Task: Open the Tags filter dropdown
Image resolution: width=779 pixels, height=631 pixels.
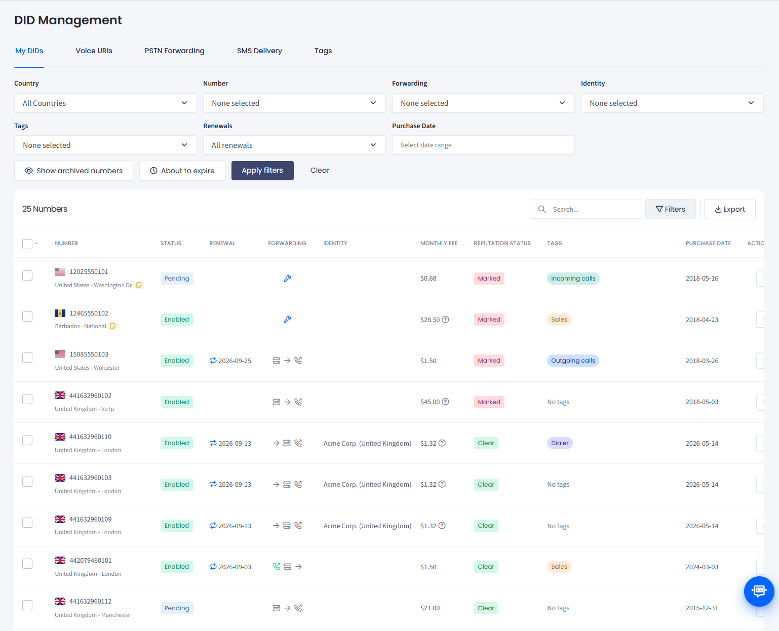Action: tap(105, 145)
